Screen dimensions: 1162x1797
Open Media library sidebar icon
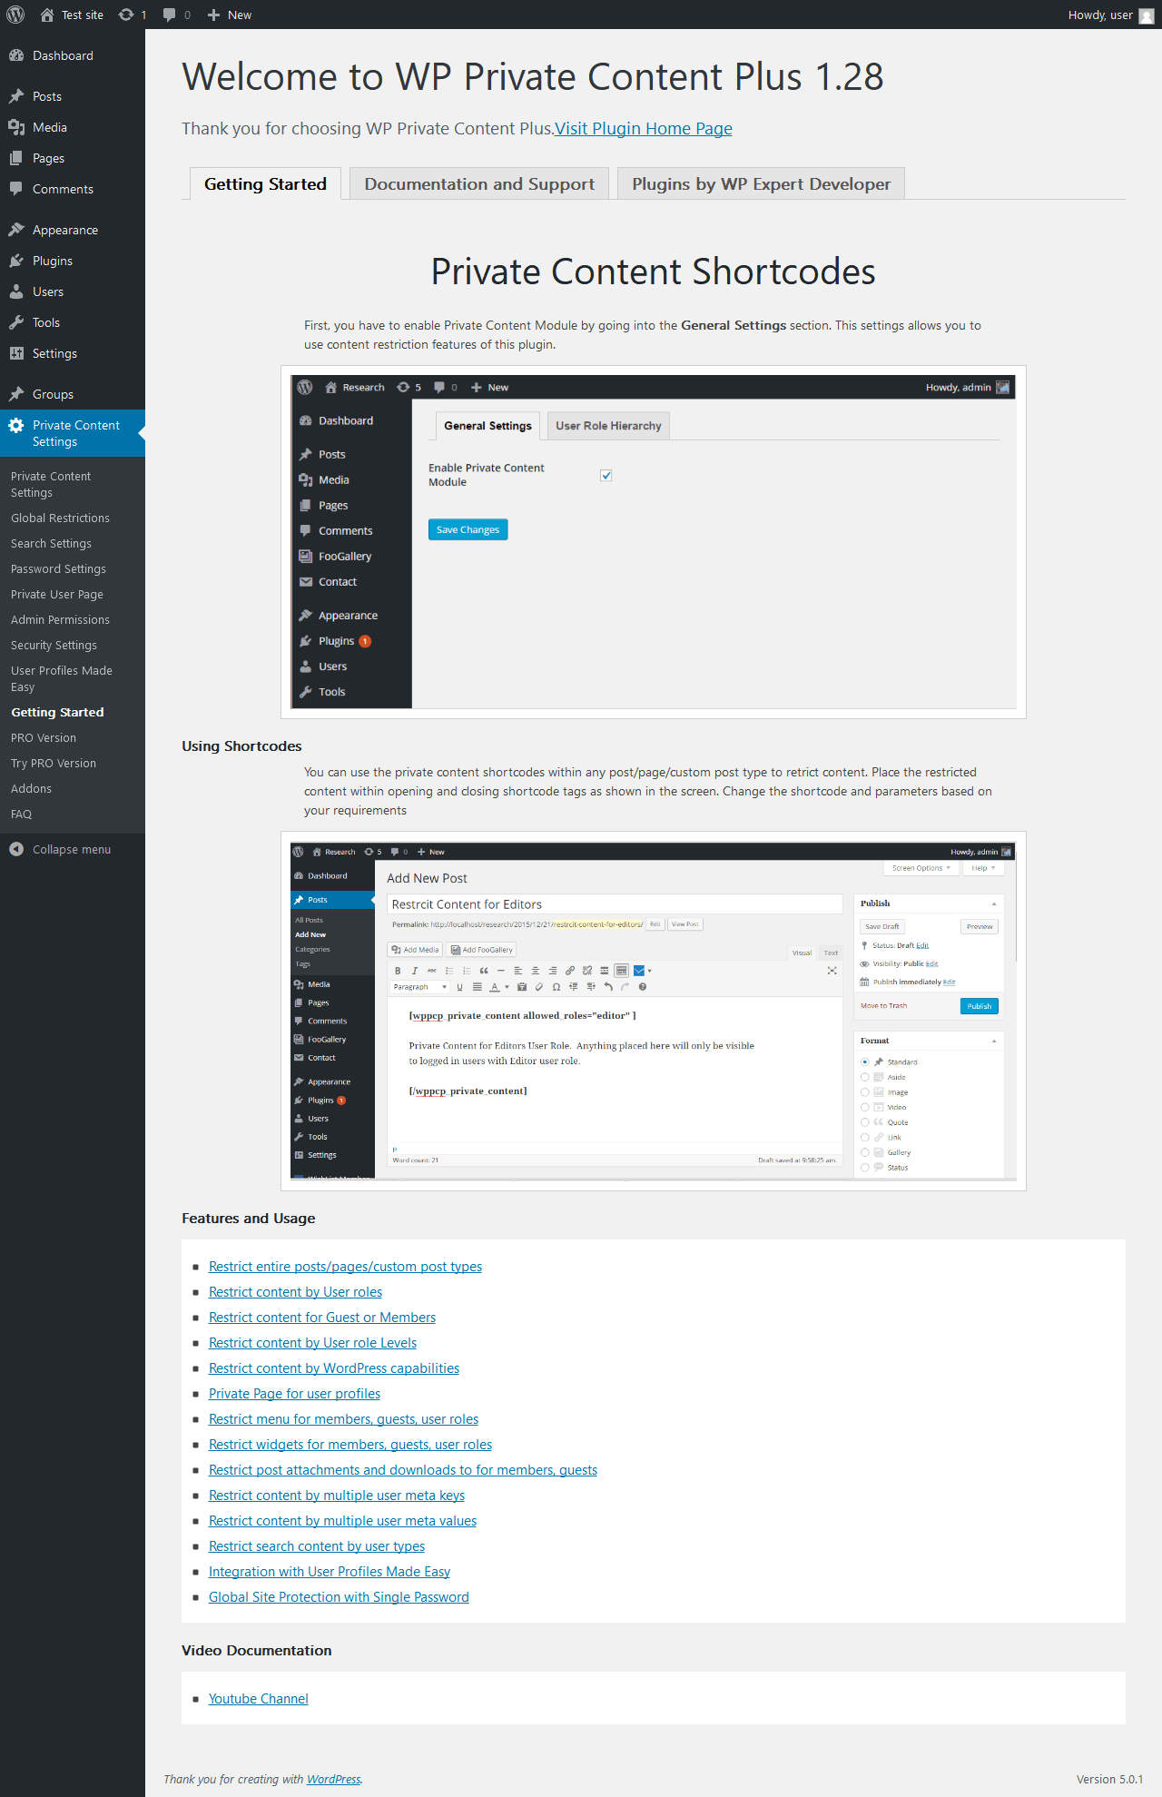16,127
